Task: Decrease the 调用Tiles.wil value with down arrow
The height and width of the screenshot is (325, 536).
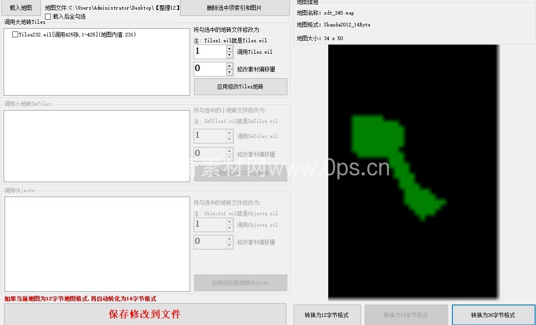Action: click(x=229, y=55)
